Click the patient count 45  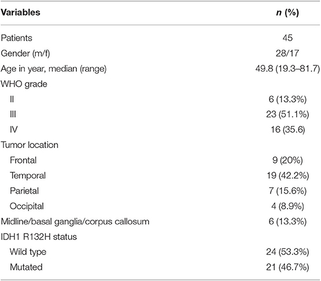tap(287, 38)
